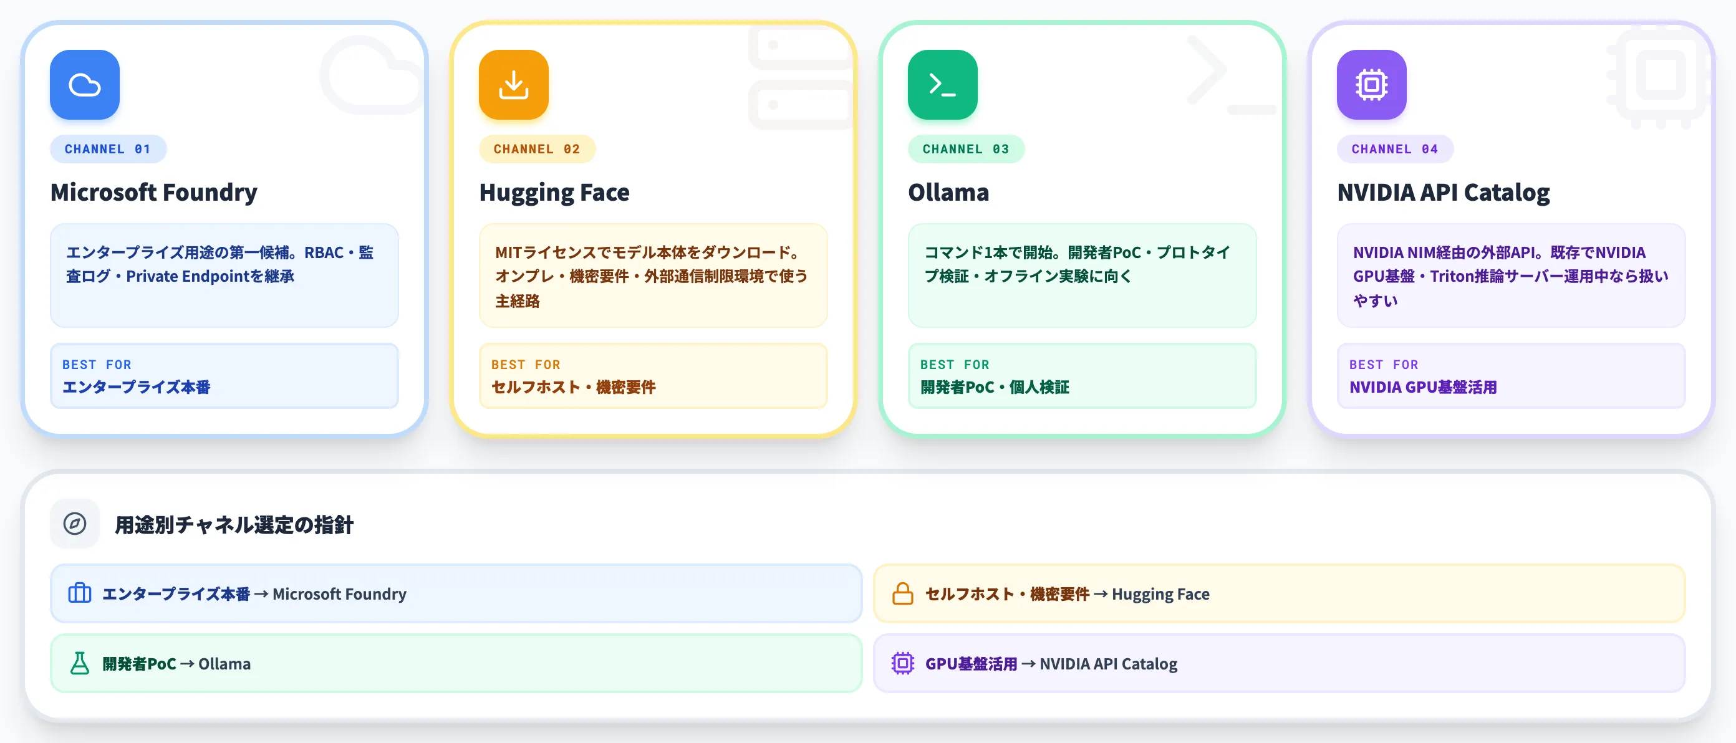Click the Ollama card title
This screenshot has height=743, width=1736.
(x=948, y=193)
